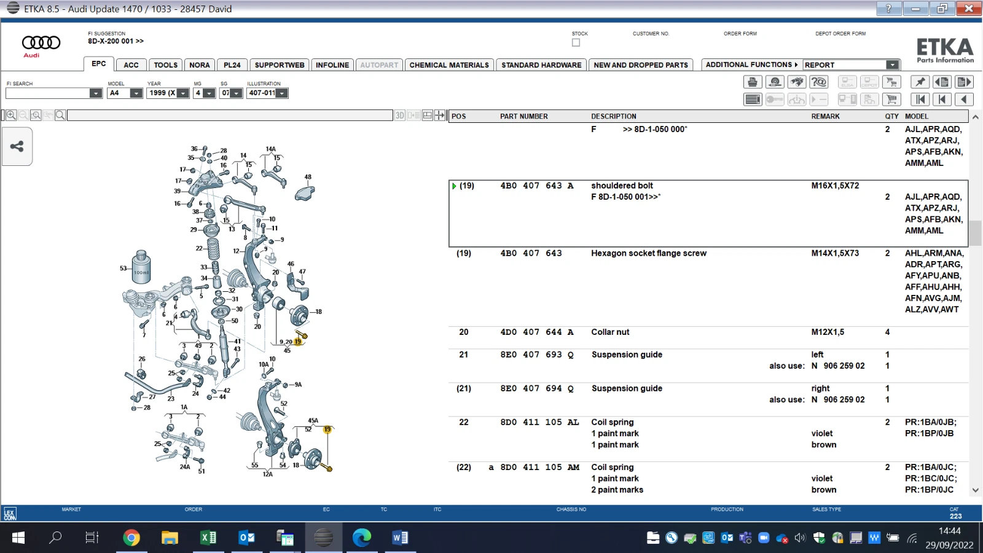Screen dimensions: 983x553
Task: Switch to the ACC tab
Action: [131, 65]
